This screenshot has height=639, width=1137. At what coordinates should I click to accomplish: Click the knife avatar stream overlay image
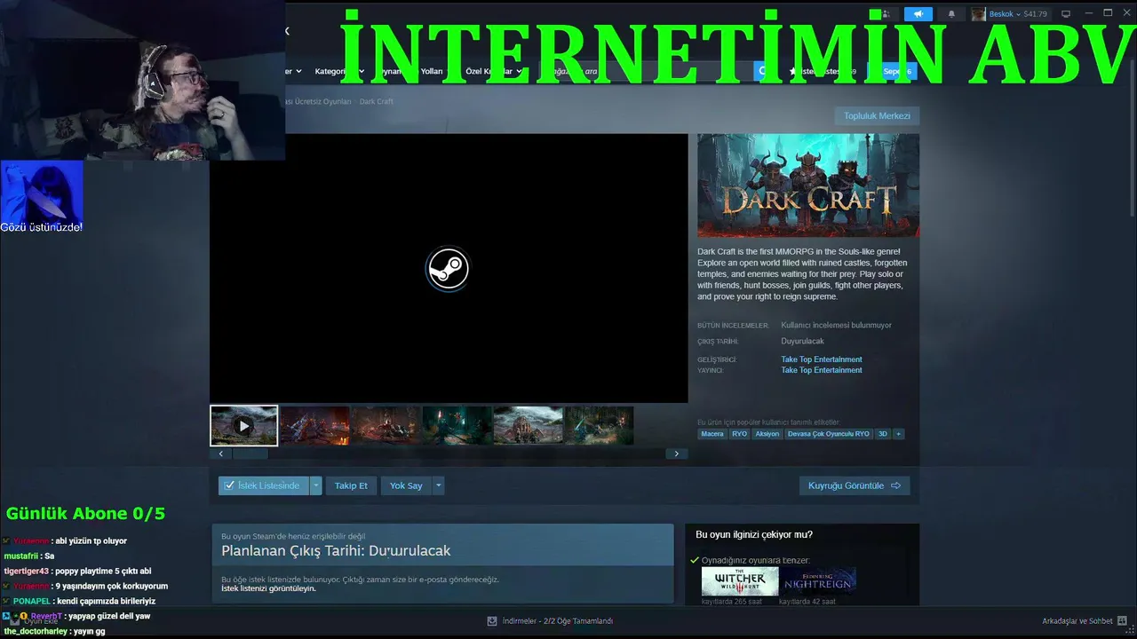42,191
